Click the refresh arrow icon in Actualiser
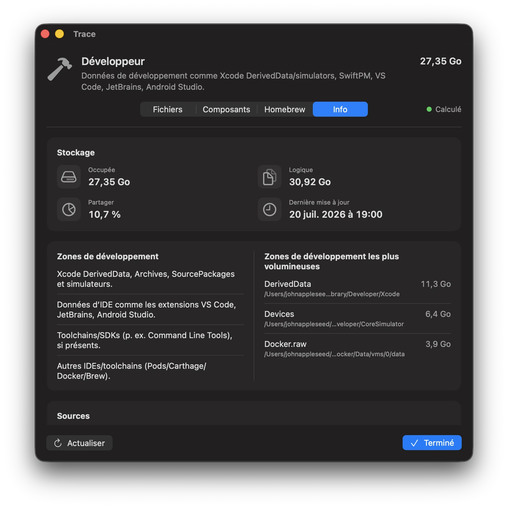 (58, 443)
